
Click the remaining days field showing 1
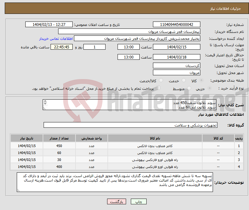[94, 47]
